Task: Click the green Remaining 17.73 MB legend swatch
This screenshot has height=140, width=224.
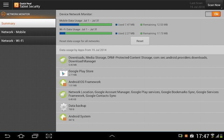Action: pos(141,33)
